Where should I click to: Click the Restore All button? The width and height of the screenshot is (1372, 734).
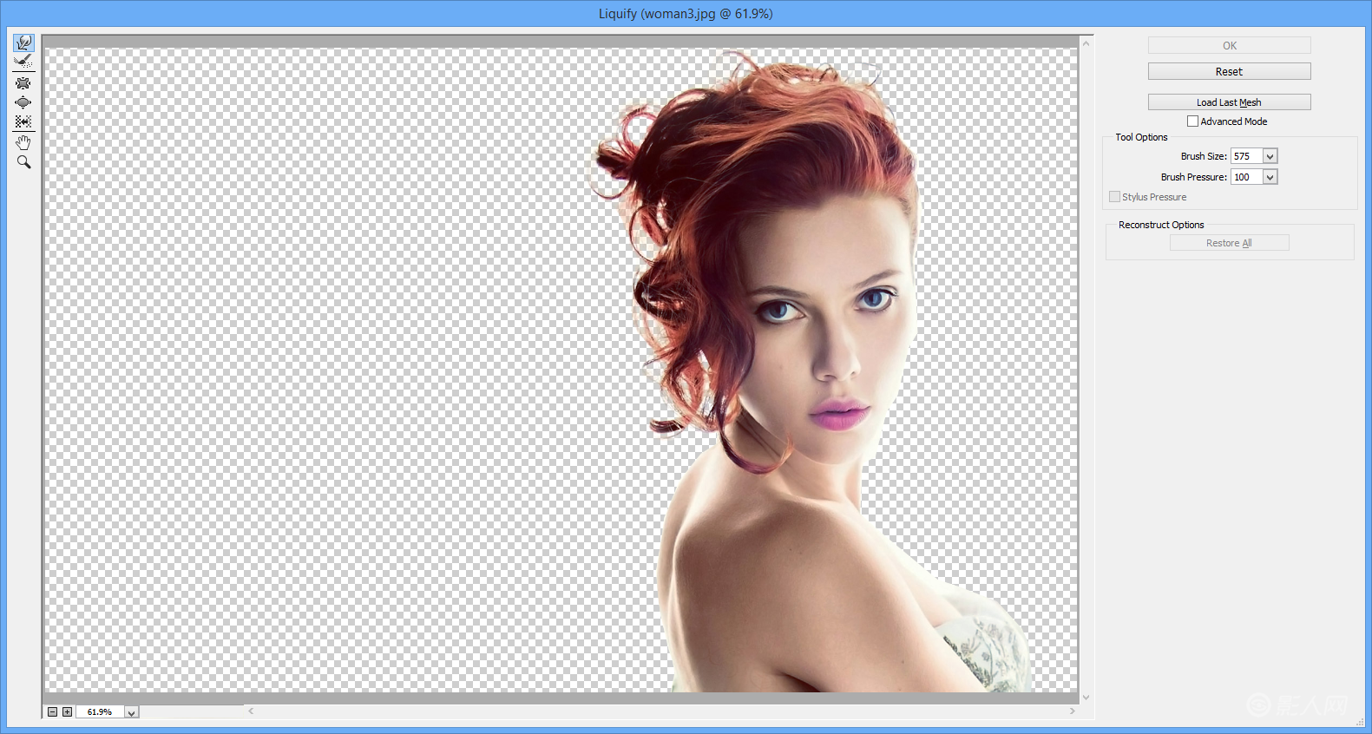pos(1229,243)
